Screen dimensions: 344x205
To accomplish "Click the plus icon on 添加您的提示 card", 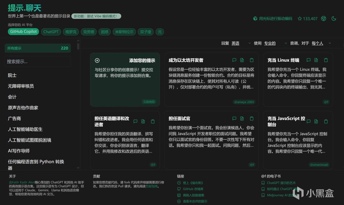I will pos(97,60).
